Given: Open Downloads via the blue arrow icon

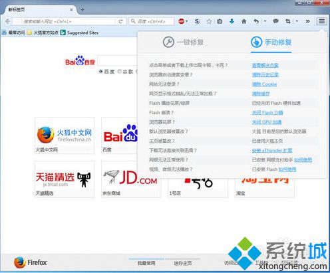Looking at the screenshot, I should pos(232,21).
